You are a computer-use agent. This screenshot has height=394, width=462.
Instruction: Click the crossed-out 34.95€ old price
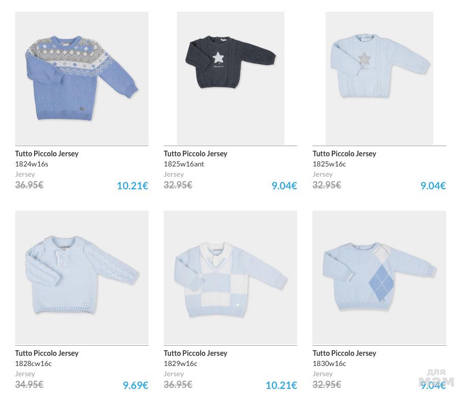point(29,384)
